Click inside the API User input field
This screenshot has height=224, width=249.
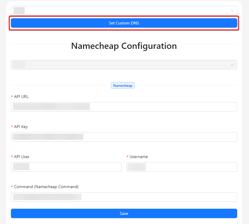pyautogui.click(x=66, y=167)
